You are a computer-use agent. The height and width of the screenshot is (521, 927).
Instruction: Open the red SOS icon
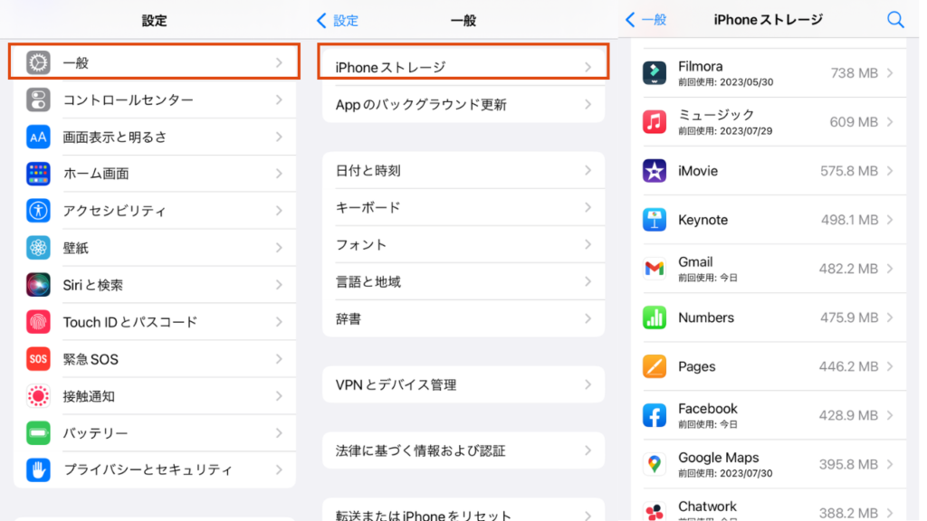[x=38, y=359]
